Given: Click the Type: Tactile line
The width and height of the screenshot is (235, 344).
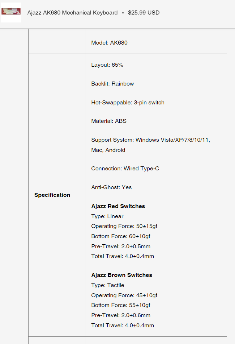Looking at the screenshot, I should tap(108, 285).
